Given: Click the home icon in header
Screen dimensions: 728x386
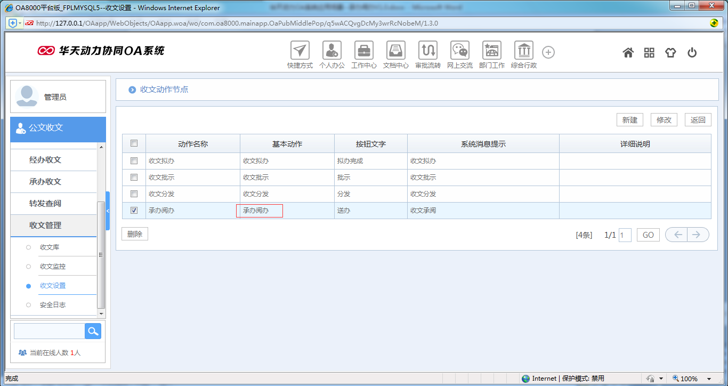Looking at the screenshot, I should pos(628,52).
